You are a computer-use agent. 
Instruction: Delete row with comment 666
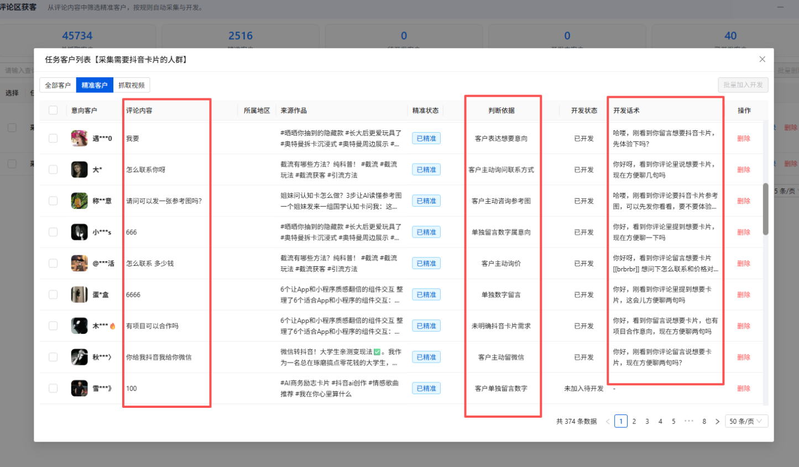[x=744, y=232]
